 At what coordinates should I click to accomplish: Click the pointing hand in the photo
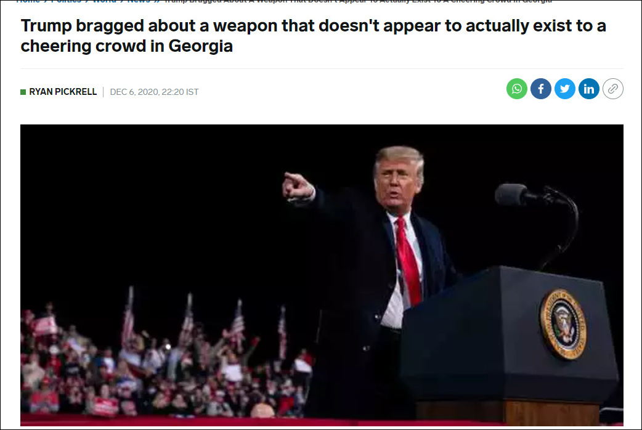(298, 186)
